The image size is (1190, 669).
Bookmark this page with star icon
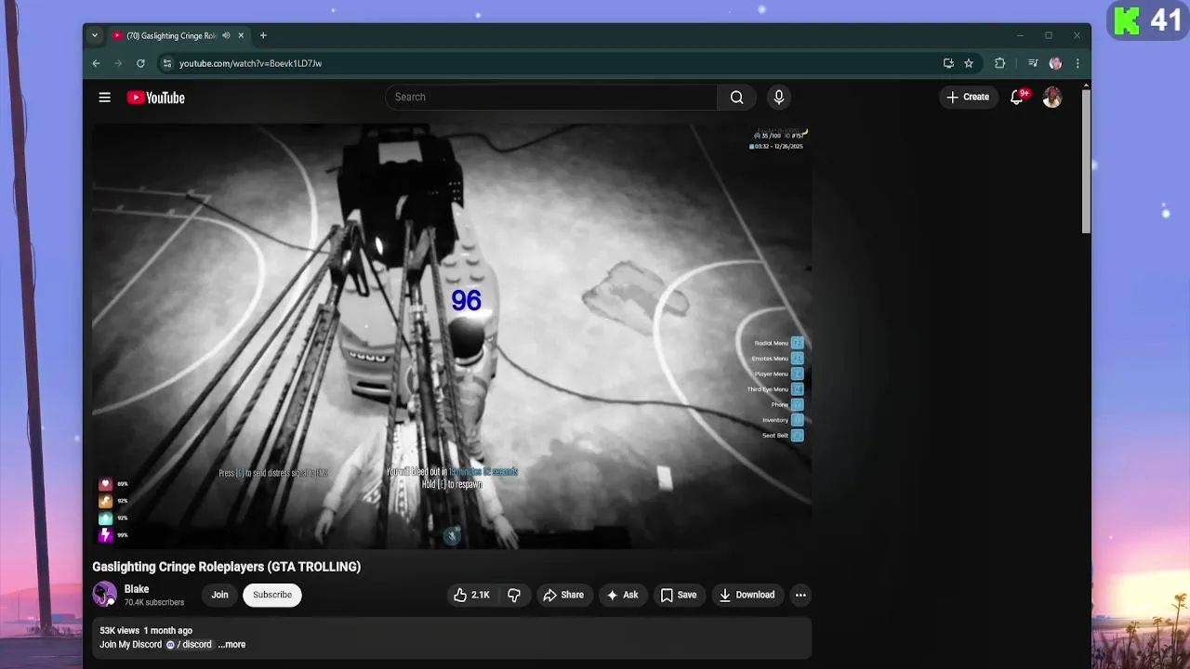point(969,63)
